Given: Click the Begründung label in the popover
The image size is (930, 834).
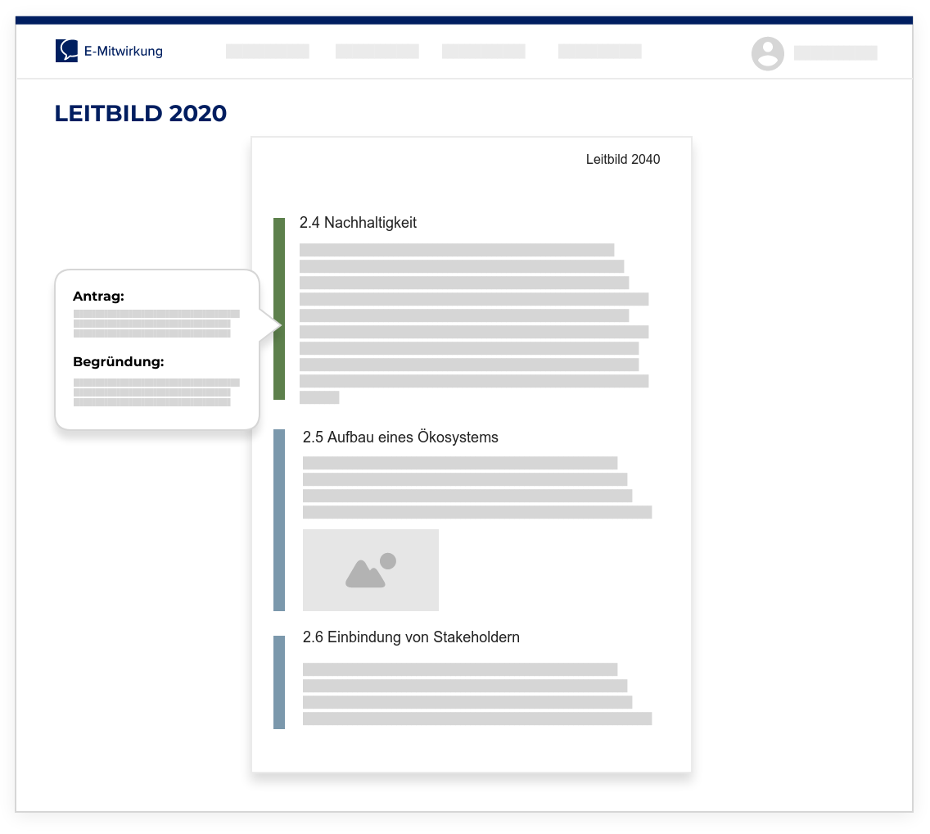Looking at the screenshot, I should (x=118, y=362).
